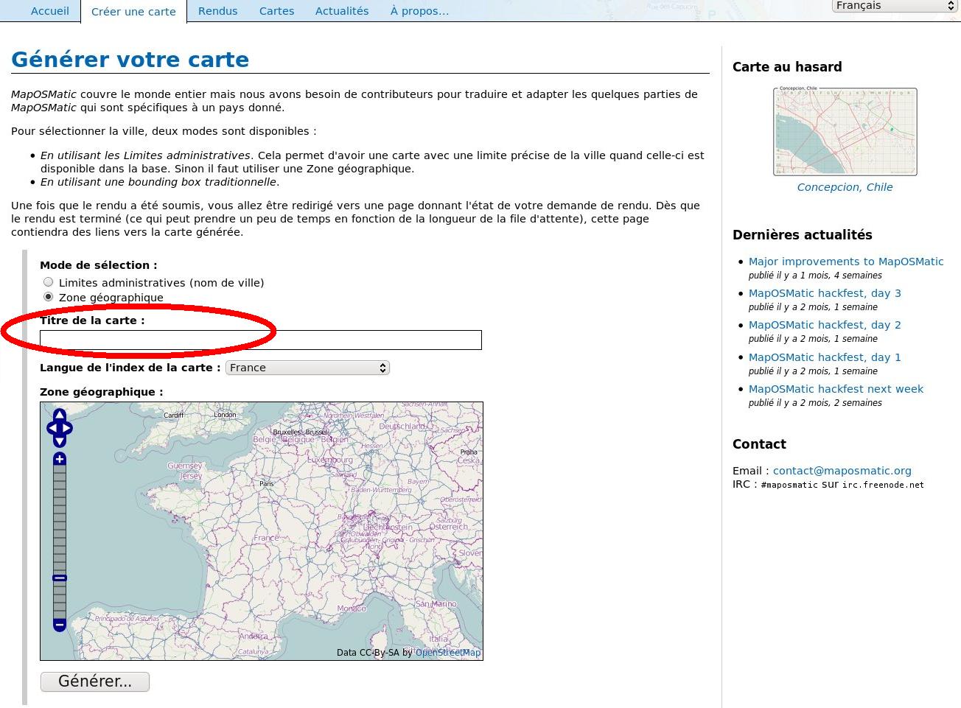The width and height of the screenshot is (961, 708).
Task: Click the zoom slider handle on map
Action: pyautogui.click(x=60, y=578)
